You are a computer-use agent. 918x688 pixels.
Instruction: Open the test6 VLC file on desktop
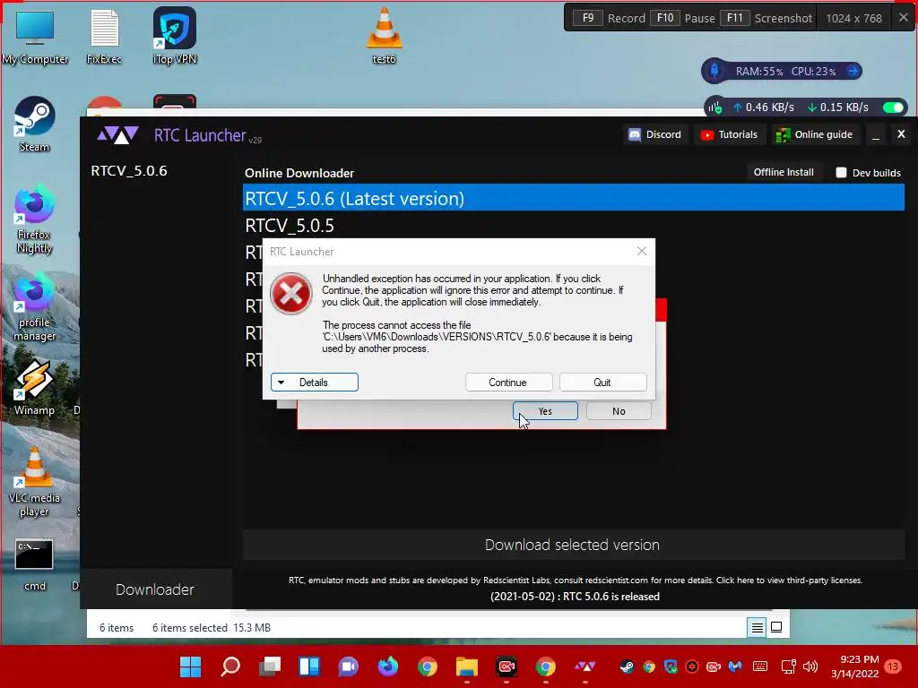click(x=384, y=36)
